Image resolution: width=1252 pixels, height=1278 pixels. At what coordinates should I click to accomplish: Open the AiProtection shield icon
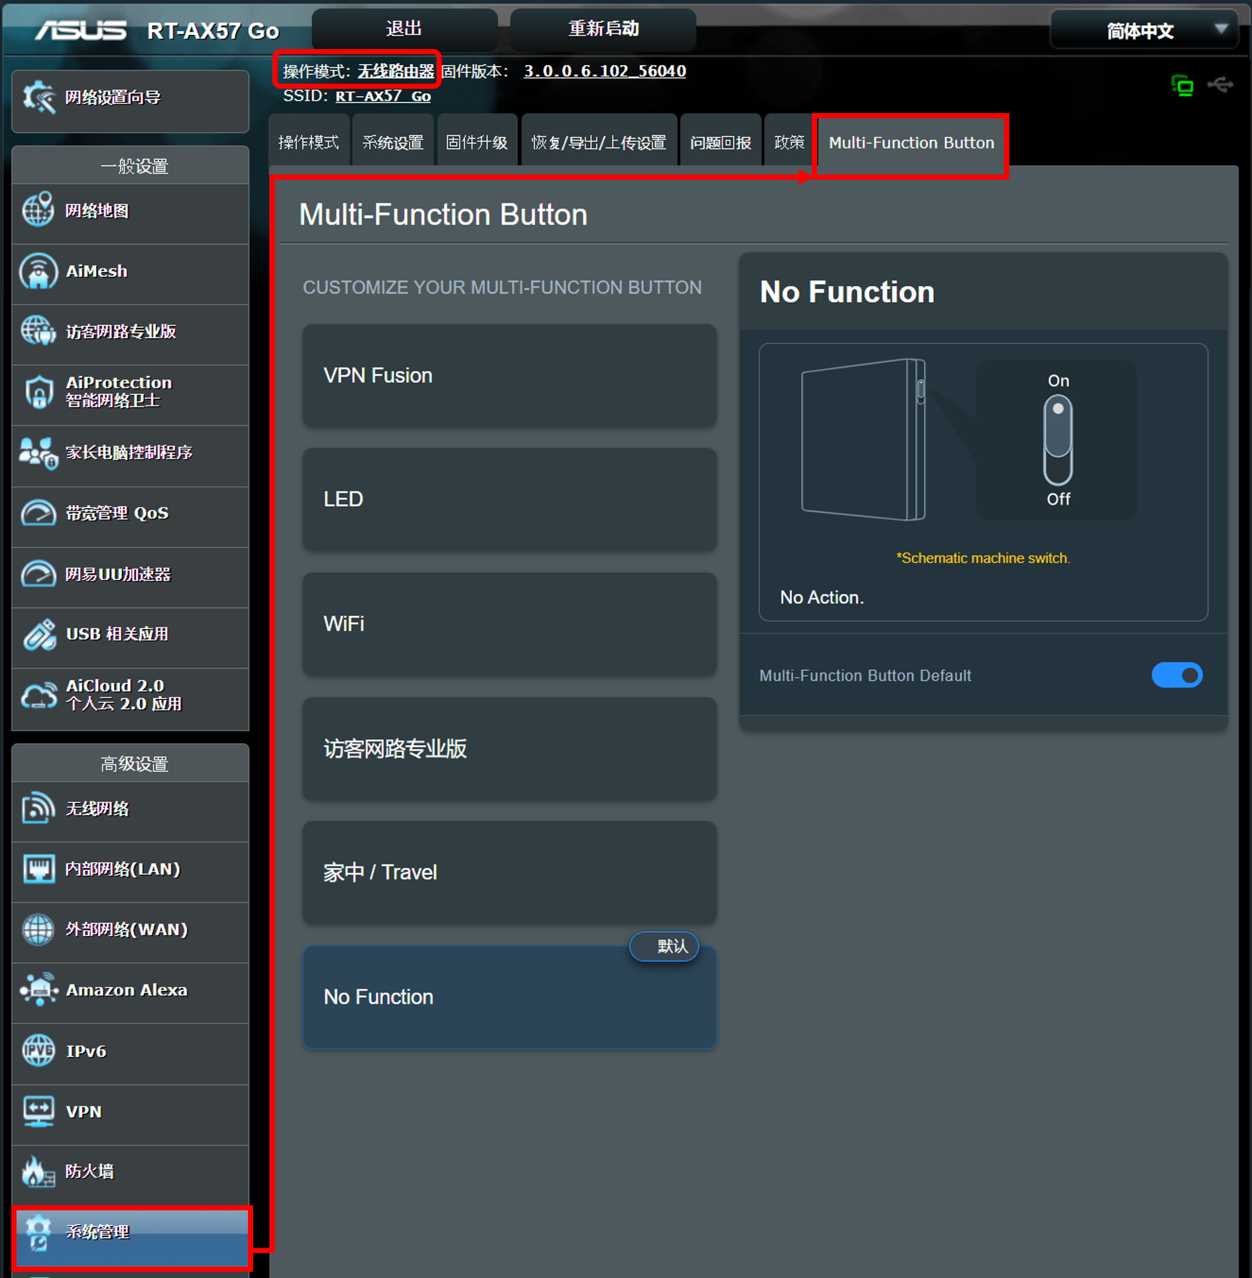pos(39,391)
